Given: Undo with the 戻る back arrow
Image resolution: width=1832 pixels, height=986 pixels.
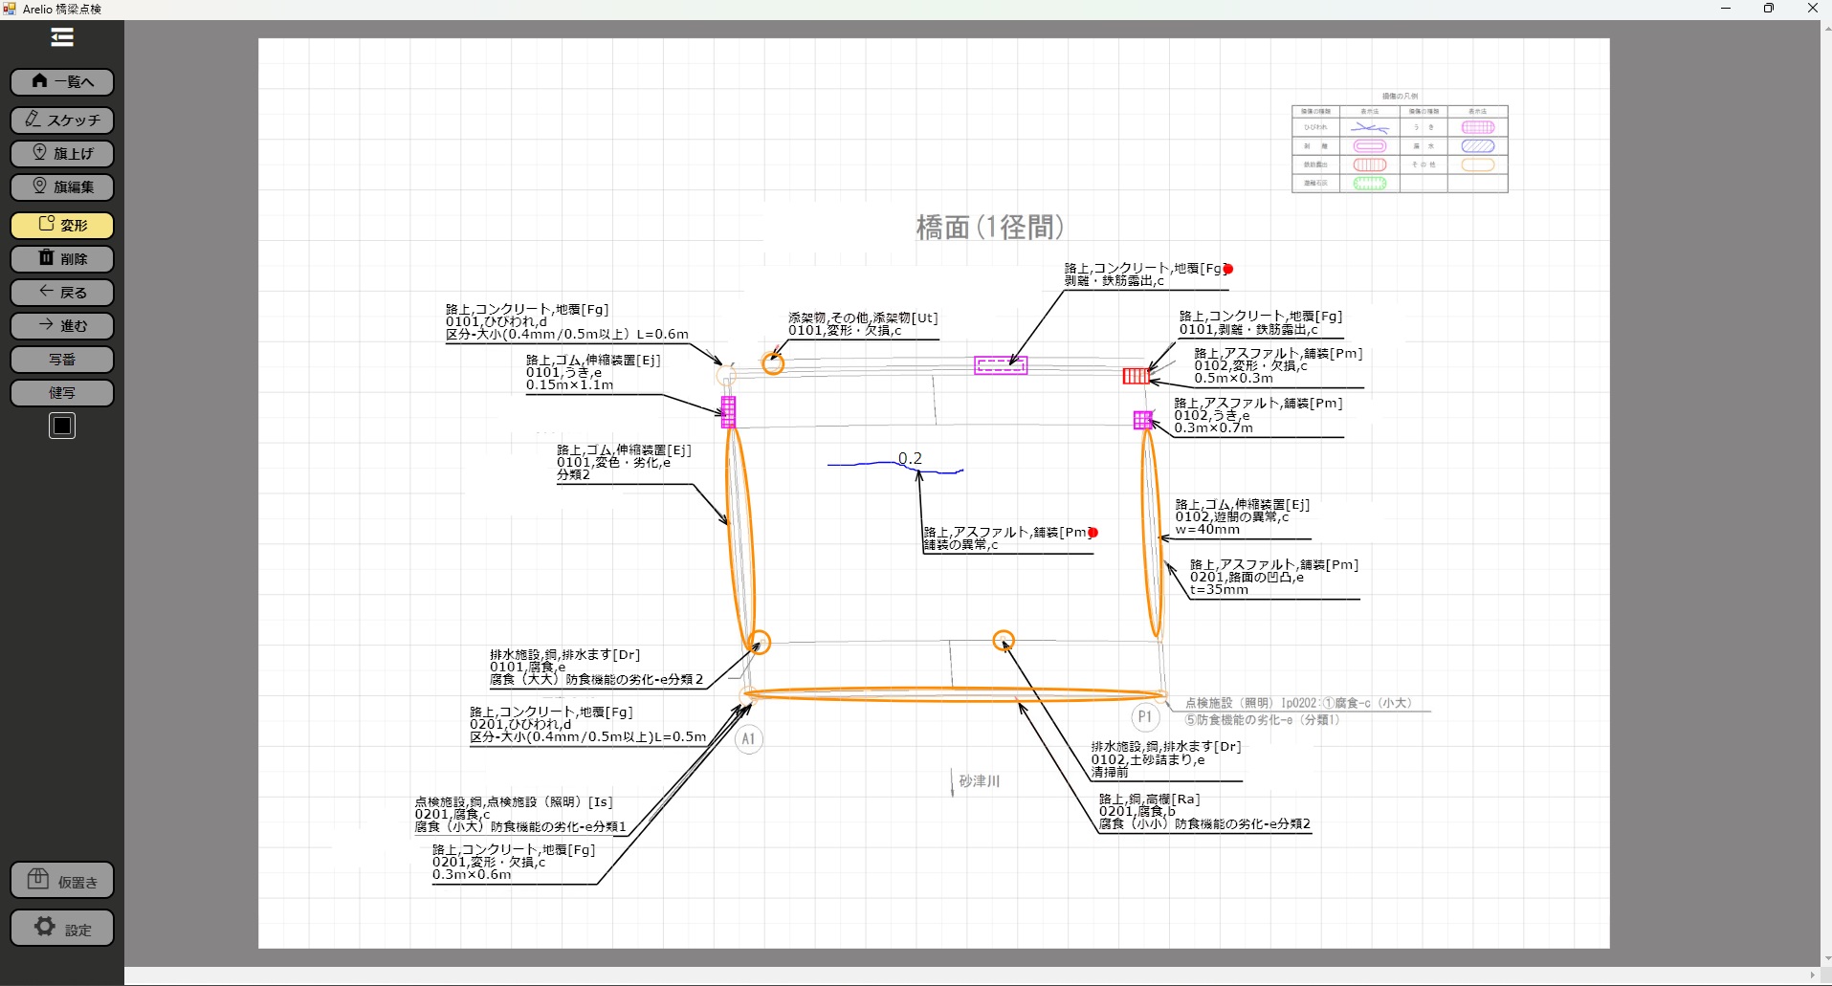Looking at the screenshot, I should click(x=62, y=292).
